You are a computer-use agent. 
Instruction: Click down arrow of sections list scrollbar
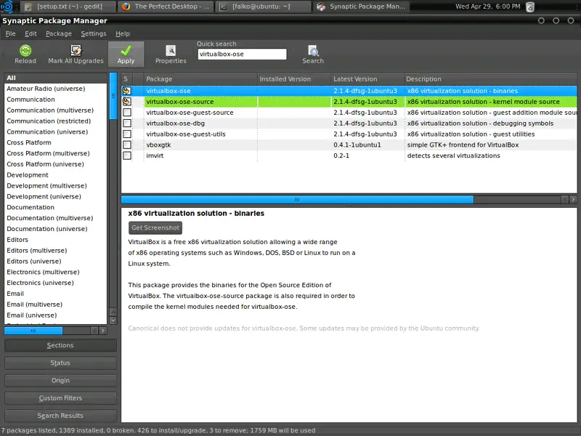pyautogui.click(x=113, y=320)
